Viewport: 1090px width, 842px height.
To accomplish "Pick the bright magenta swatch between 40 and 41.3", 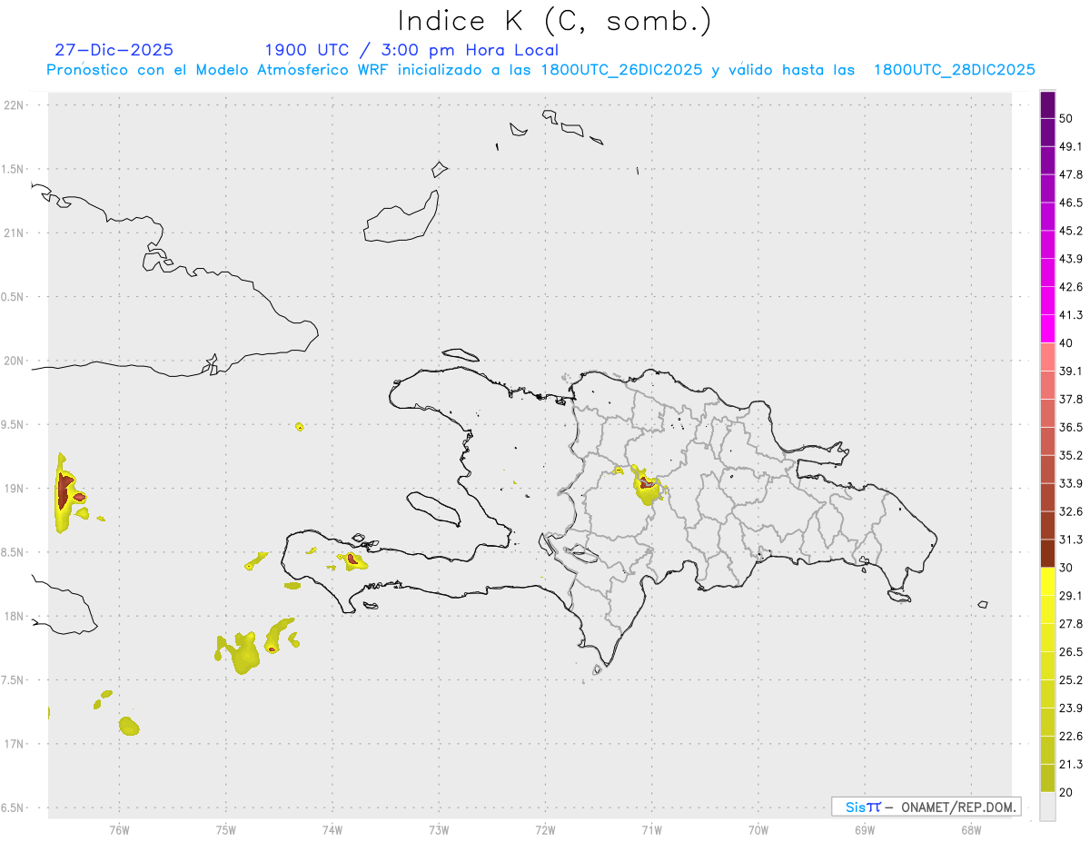I will coord(1047,329).
